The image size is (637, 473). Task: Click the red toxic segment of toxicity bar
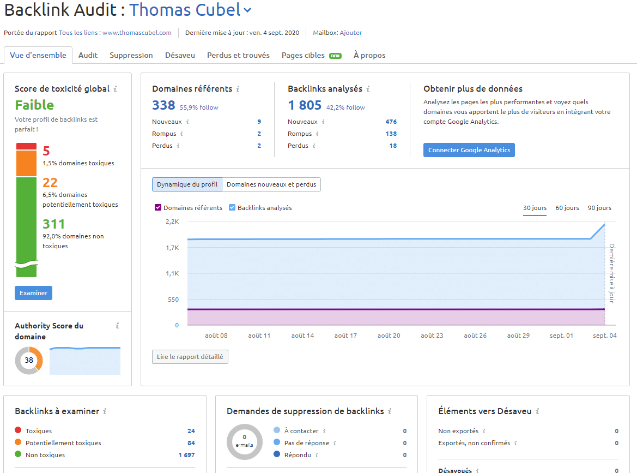click(26, 146)
